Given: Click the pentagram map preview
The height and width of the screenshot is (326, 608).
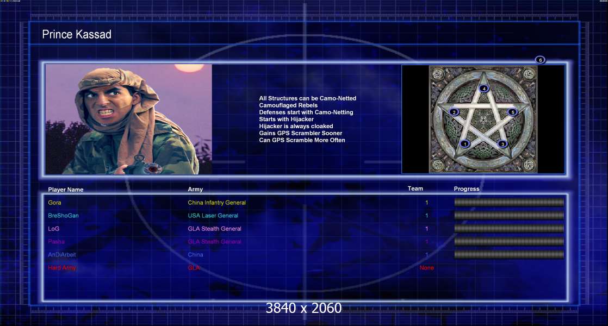Looking at the screenshot, I should [x=483, y=119].
